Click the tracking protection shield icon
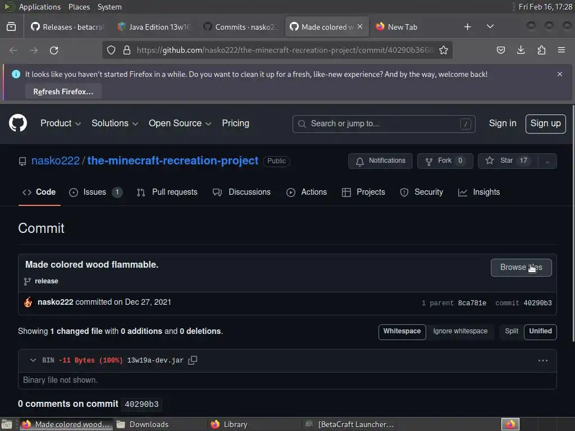This screenshot has height=431, width=575. tap(111, 50)
